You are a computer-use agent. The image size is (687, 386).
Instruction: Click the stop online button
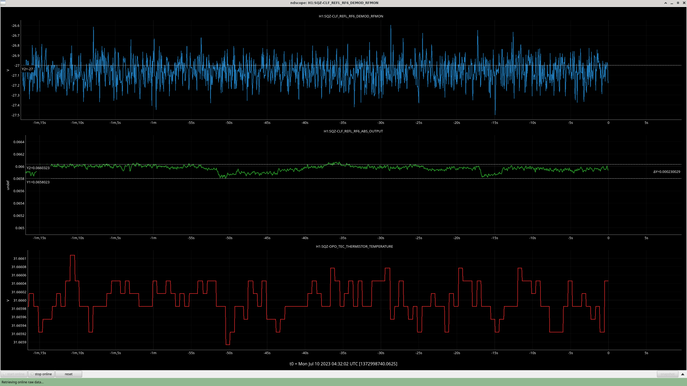pyautogui.click(x=41, y=374)
